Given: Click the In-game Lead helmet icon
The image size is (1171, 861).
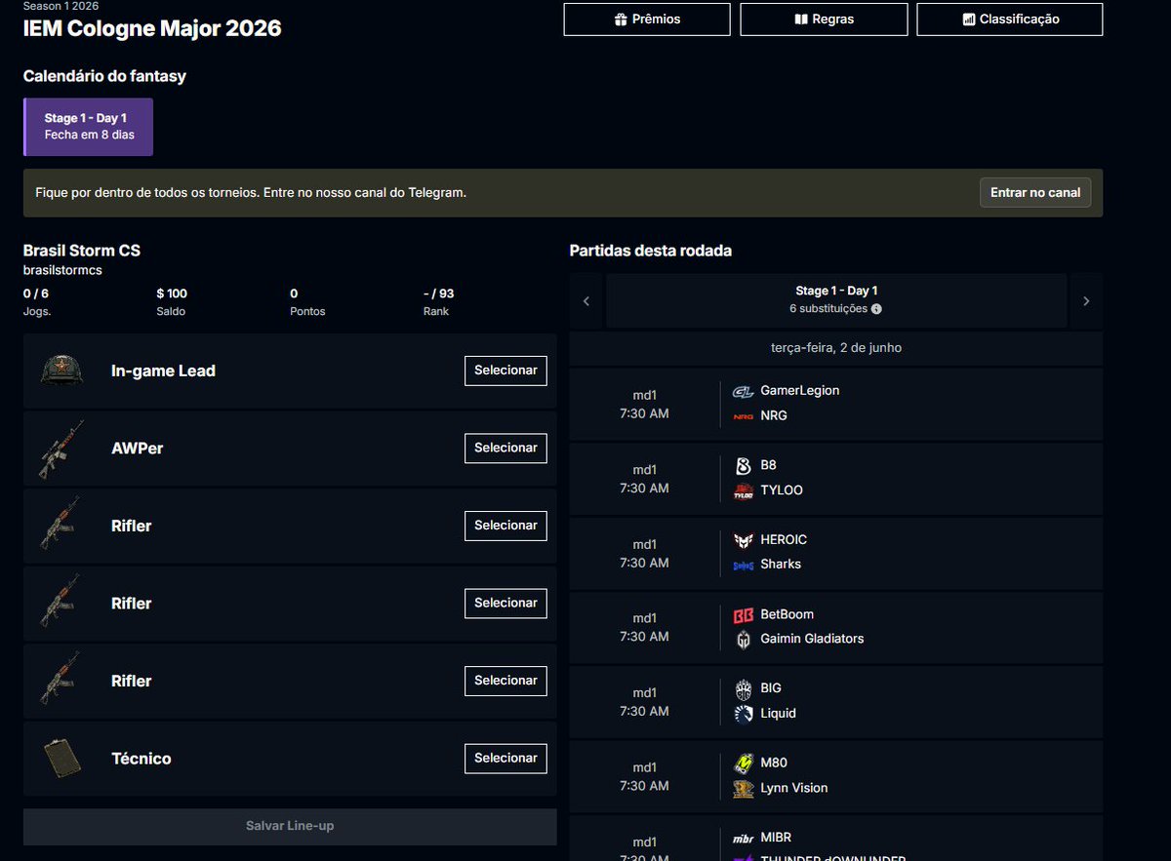Looking at the screenshot, I should (x=61, y=371).
